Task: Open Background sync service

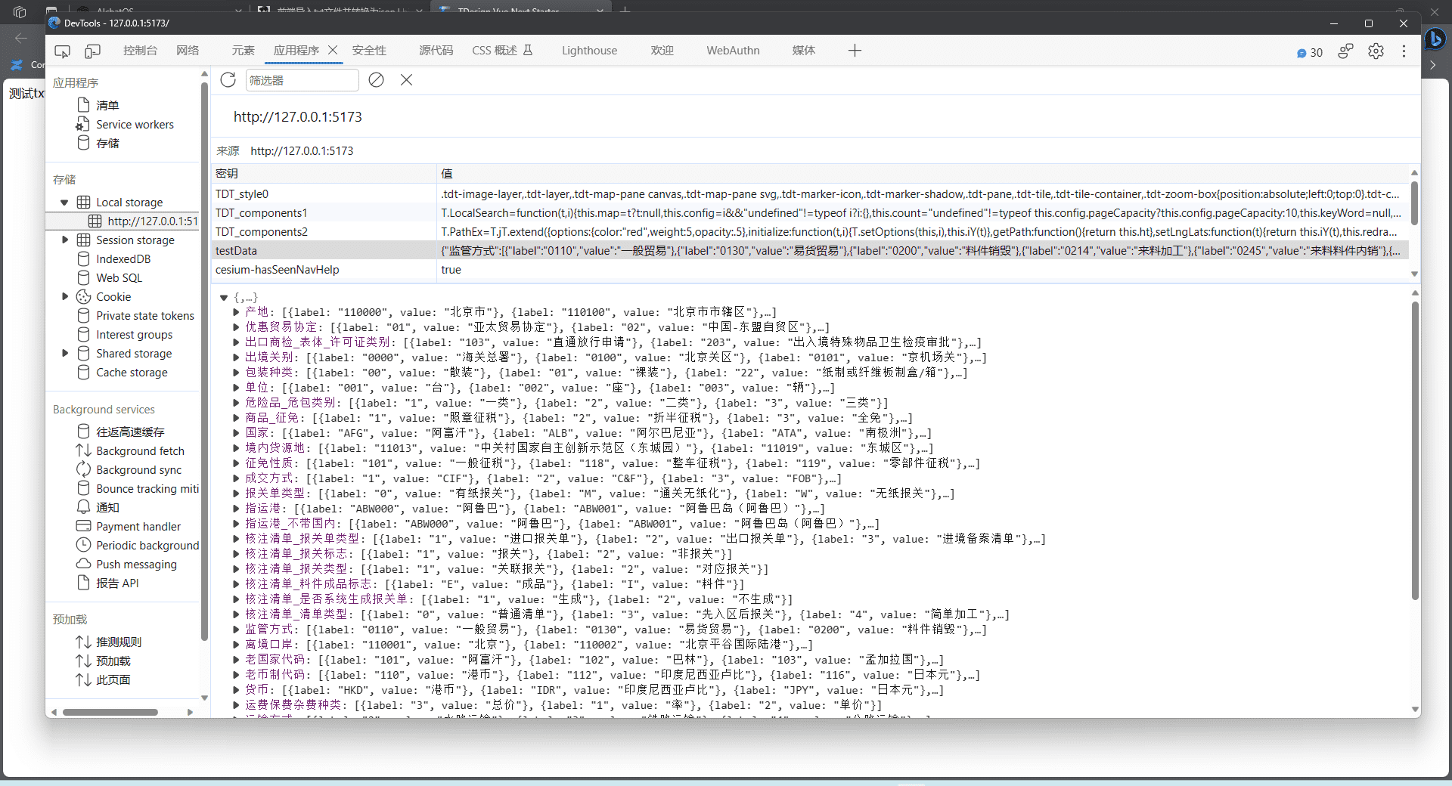Action: 138,469
